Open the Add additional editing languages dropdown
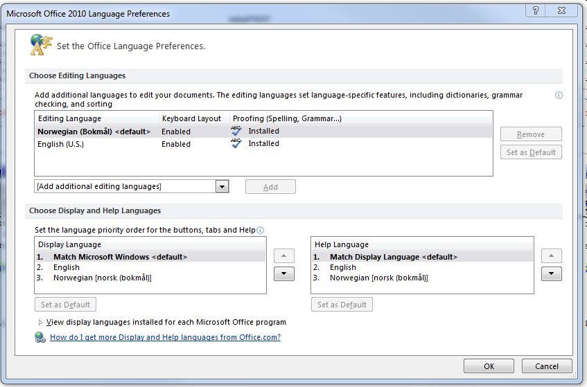 click(x=222, y=186)
